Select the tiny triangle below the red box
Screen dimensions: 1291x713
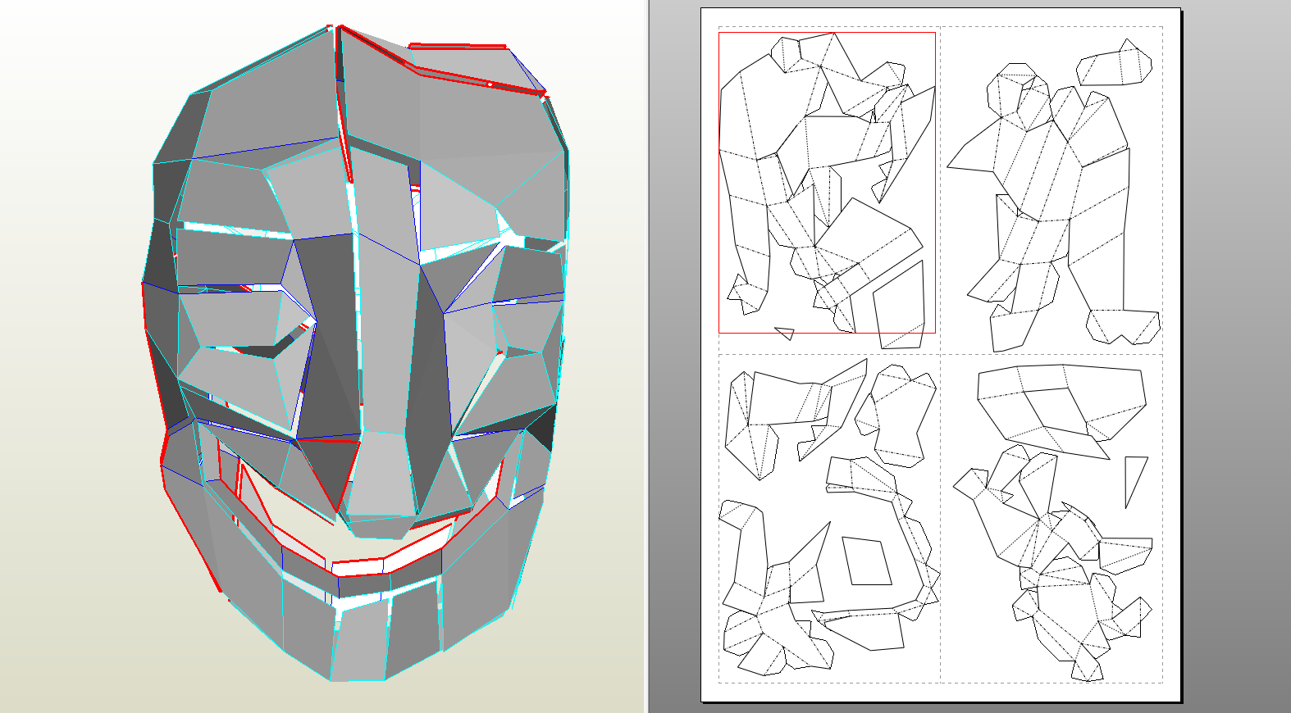tap(786, 333)
